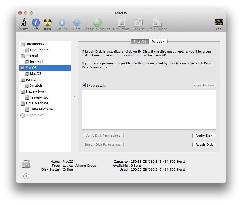The width and height of the screenshot is (242, 205).
Task: Select the top-level Documents volume group
Action: tap(45, 44)
